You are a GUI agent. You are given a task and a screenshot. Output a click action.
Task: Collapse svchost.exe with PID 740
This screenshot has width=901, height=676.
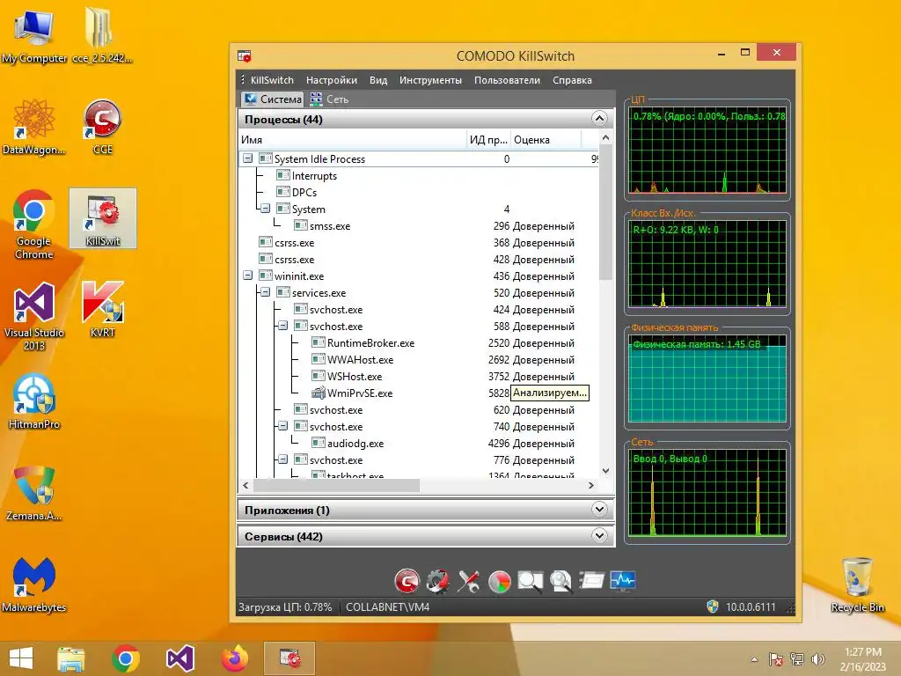point(282,426)
